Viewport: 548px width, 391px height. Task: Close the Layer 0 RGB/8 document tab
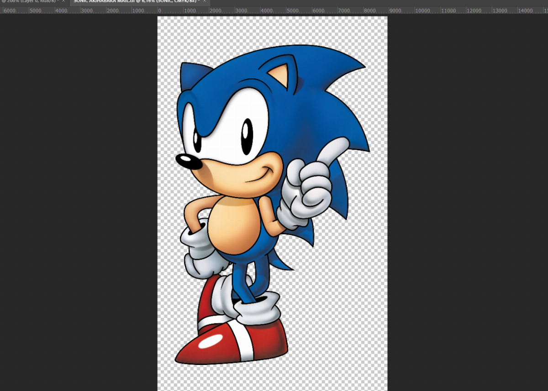(x=64, y=2)
